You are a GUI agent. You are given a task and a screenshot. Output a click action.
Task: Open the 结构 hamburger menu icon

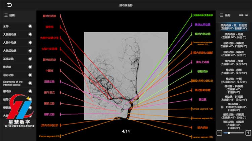tap(6, 15)
